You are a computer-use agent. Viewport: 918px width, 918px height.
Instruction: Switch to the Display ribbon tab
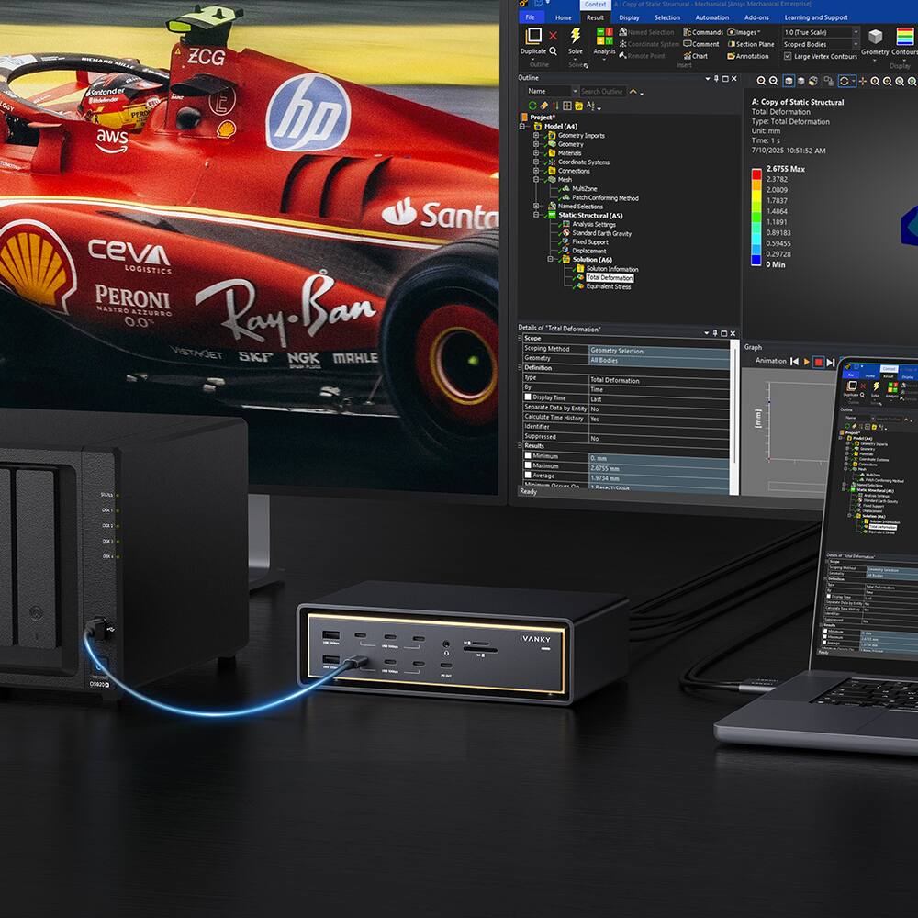(629, 17)
